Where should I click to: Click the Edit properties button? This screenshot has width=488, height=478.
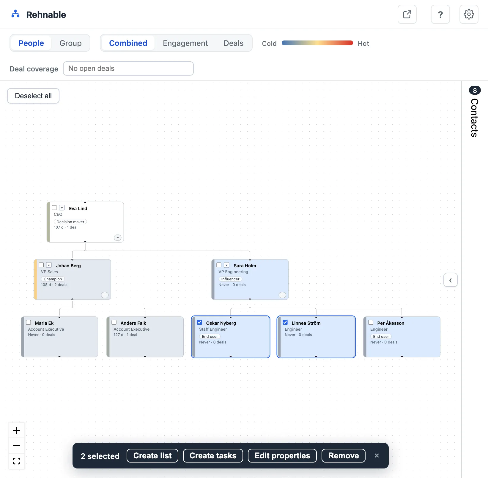282,456
